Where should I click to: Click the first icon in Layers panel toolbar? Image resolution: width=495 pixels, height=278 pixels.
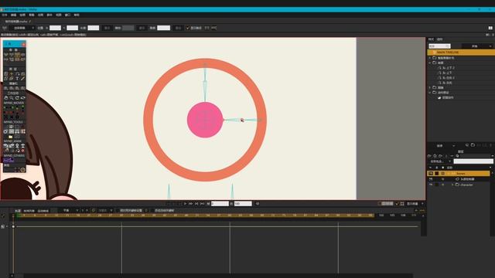click(429, 156)
